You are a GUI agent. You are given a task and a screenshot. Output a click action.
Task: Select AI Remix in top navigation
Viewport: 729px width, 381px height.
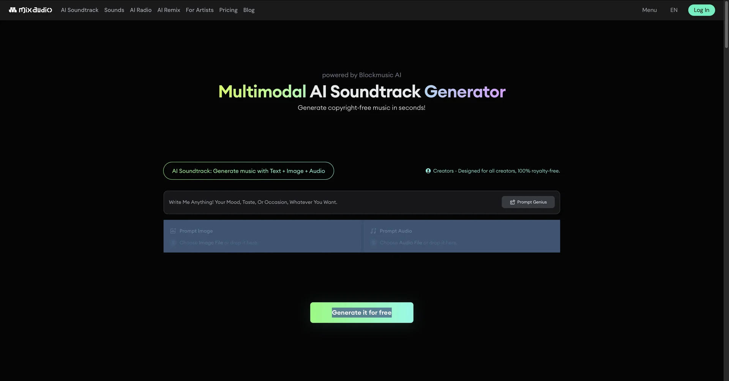click(169, 10)
